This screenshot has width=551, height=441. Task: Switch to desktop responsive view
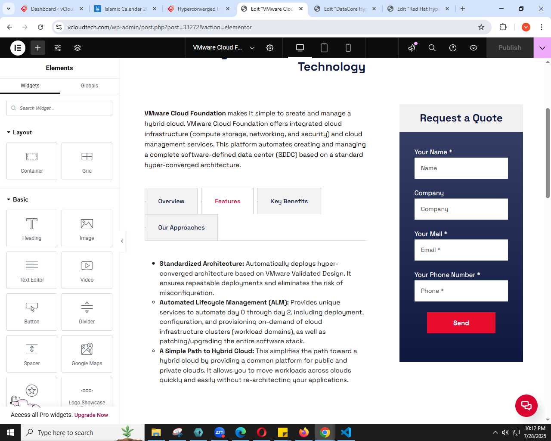coord(300,48)
